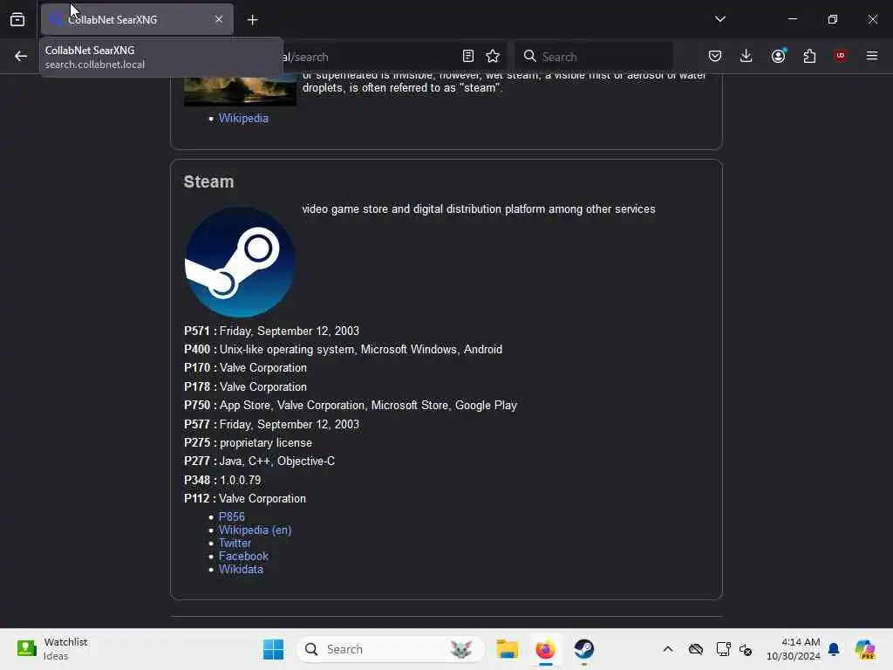Go back to previous page
893x670 pixels.
(x=21, y=56)
